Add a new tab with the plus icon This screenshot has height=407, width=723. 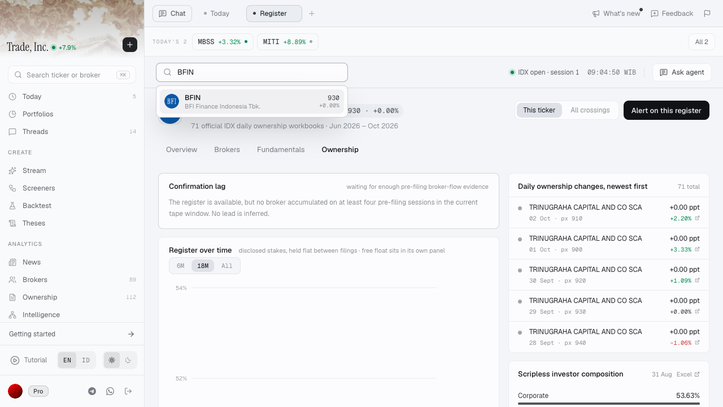(x=311, y=14)
